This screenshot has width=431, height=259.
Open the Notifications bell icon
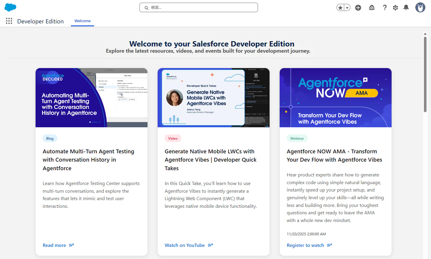tap(406, 8)
